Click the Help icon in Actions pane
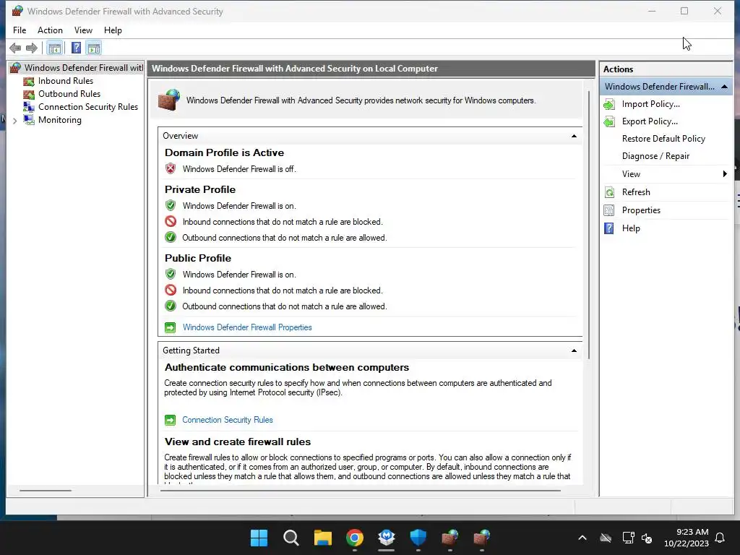The width and height of the screenshot is (740, 555). 609,228
